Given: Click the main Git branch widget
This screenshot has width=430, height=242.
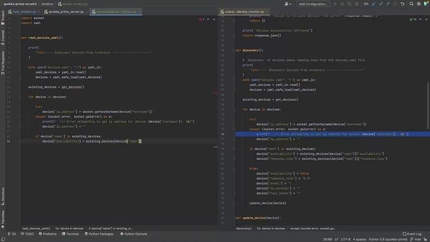Looking at the screenshot, I should (x=416, y=239).
